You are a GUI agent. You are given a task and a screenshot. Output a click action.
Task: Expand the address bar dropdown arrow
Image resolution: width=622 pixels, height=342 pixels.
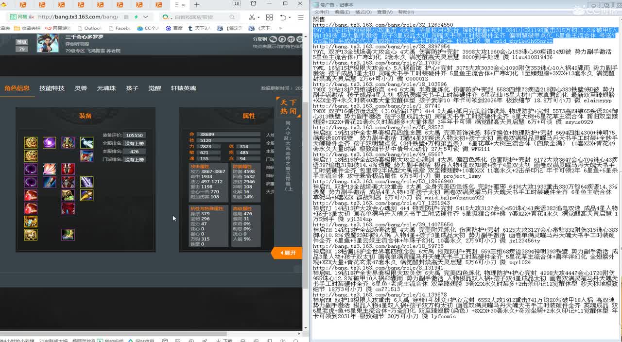point(146,17)
